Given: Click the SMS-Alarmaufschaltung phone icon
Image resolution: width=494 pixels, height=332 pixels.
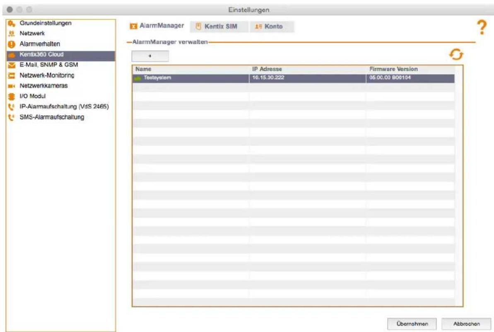Looking at the screenshot, I should coord(11,117).
